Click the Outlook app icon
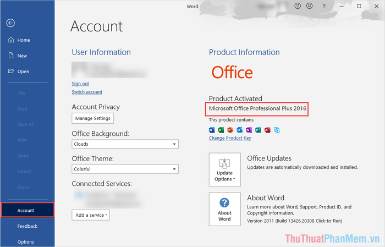The image size is (385, 247). point(240,130)
